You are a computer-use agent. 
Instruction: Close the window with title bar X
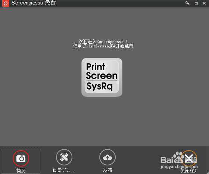pos(204,3)
